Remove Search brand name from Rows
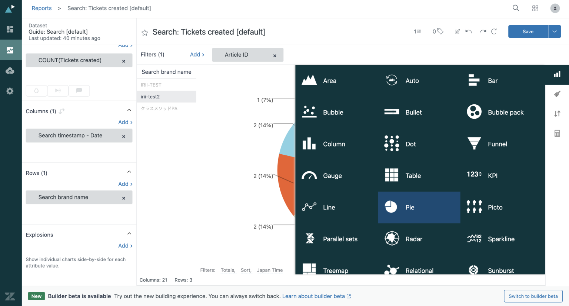 coord(124,198)
